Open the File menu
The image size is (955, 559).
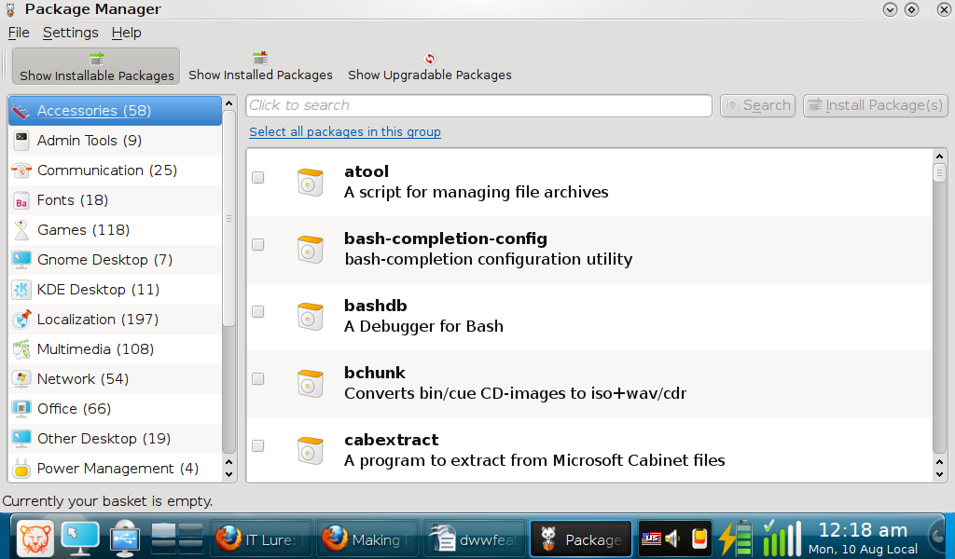pos(19,33)
